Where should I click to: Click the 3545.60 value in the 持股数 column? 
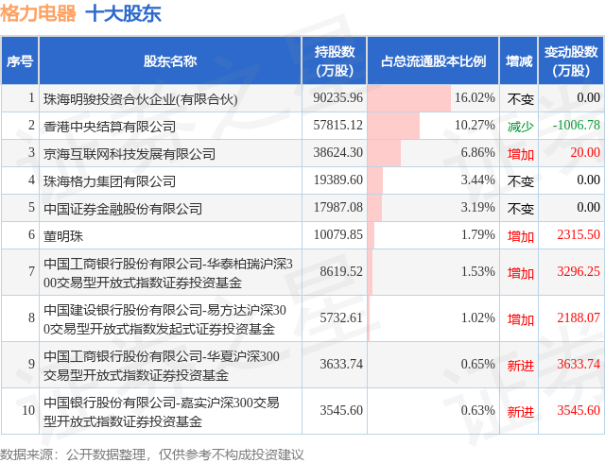tap(341, 410)
